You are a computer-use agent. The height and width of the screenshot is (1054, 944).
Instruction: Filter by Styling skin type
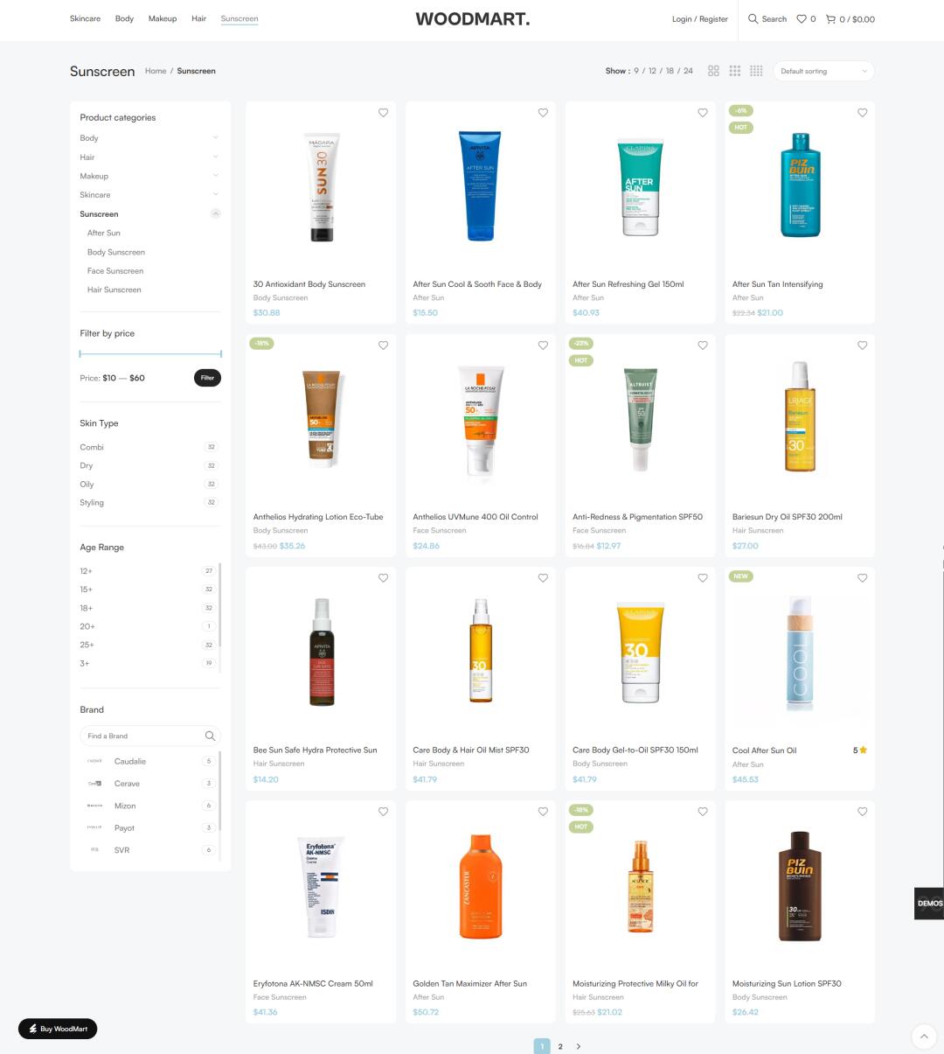pos(92,502)
